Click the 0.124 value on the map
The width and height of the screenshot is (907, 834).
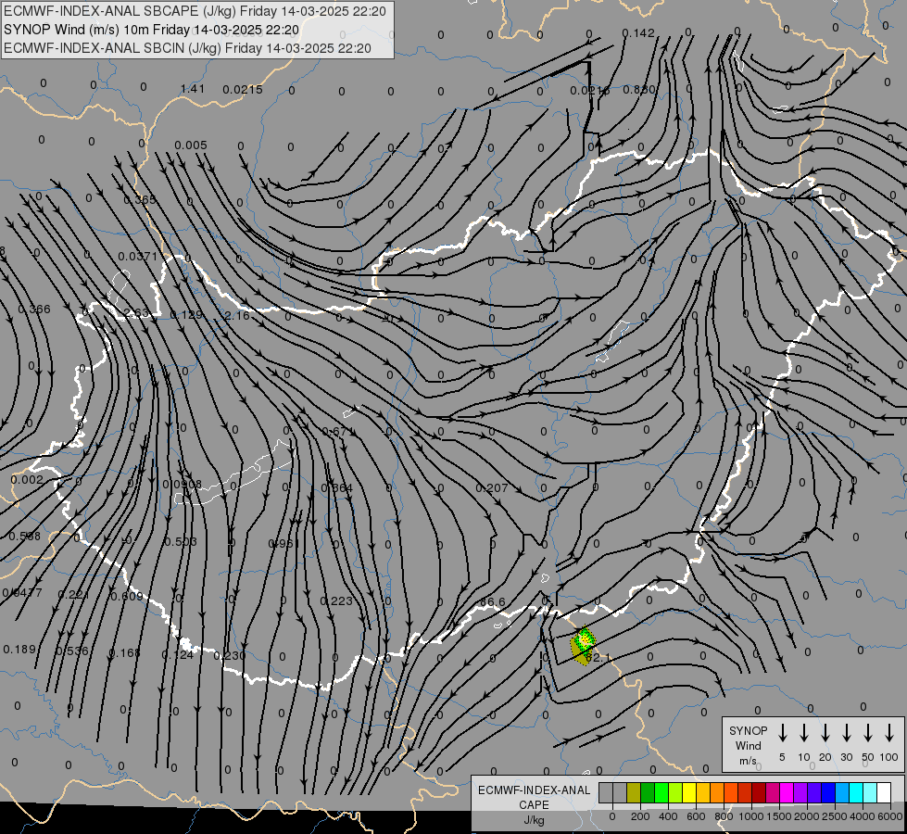pos(178,654)
